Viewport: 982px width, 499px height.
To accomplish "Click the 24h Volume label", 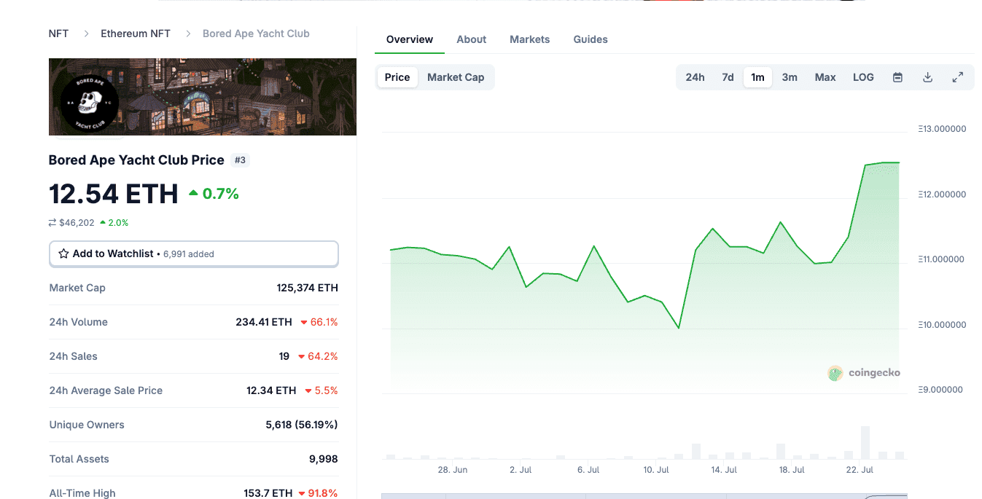I will 79,322.
